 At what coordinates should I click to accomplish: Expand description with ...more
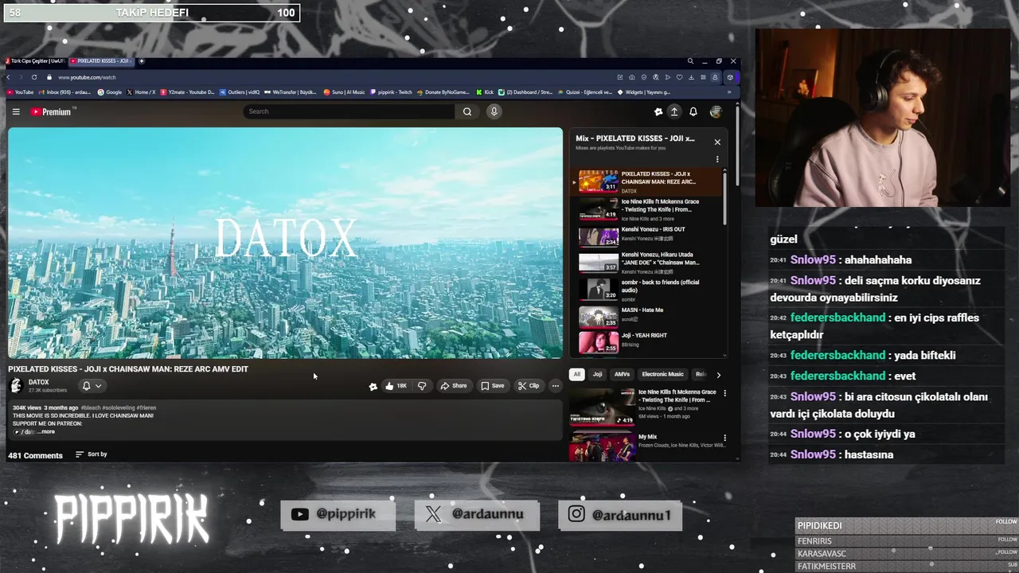[x=46, y=431]
